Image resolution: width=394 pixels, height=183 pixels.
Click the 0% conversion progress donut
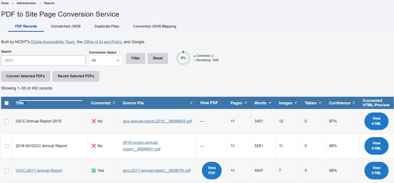pos(183,58)
